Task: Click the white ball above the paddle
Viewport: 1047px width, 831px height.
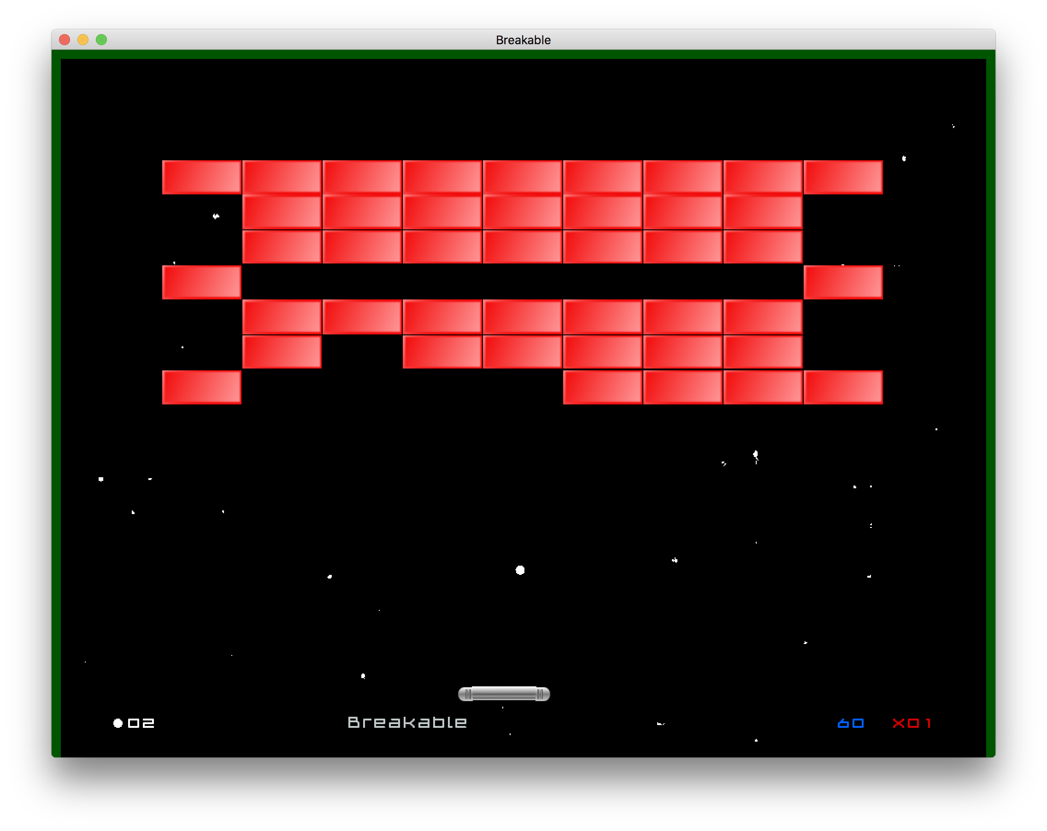Action: [520, 570]
